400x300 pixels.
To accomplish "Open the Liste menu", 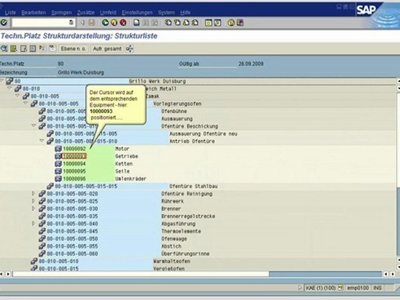I will 10,12.
